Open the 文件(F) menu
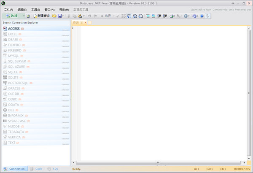253x173 pixels. pyautogui.click(x=8, y=9)
